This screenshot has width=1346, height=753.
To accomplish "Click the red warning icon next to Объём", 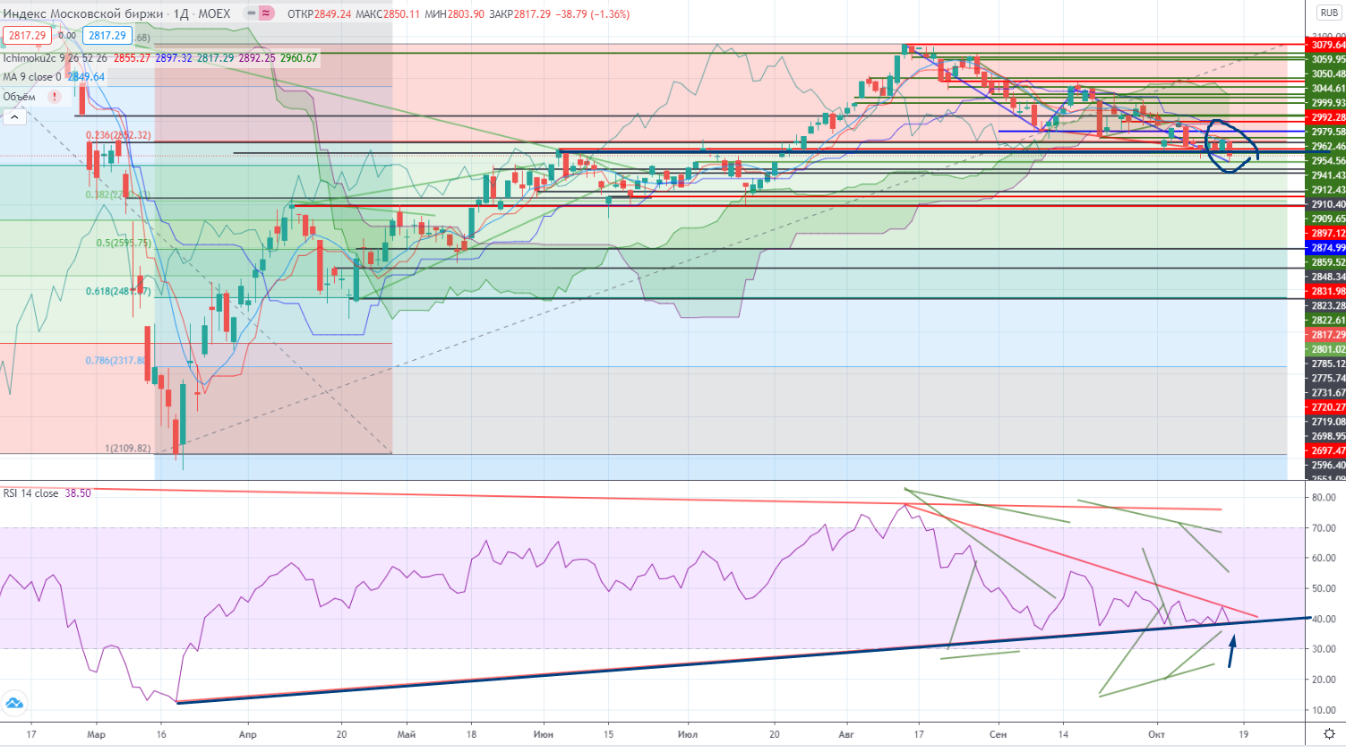I will 55,97.
